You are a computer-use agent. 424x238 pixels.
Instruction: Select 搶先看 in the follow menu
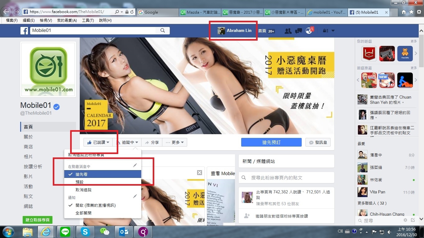tap(103, 174)
